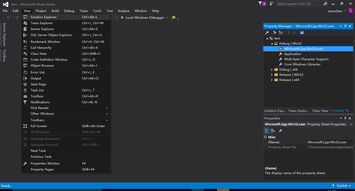Click Add New Project Property Sheet icon
The height and width of the screenshot is (191, 355).
point(275,32)
